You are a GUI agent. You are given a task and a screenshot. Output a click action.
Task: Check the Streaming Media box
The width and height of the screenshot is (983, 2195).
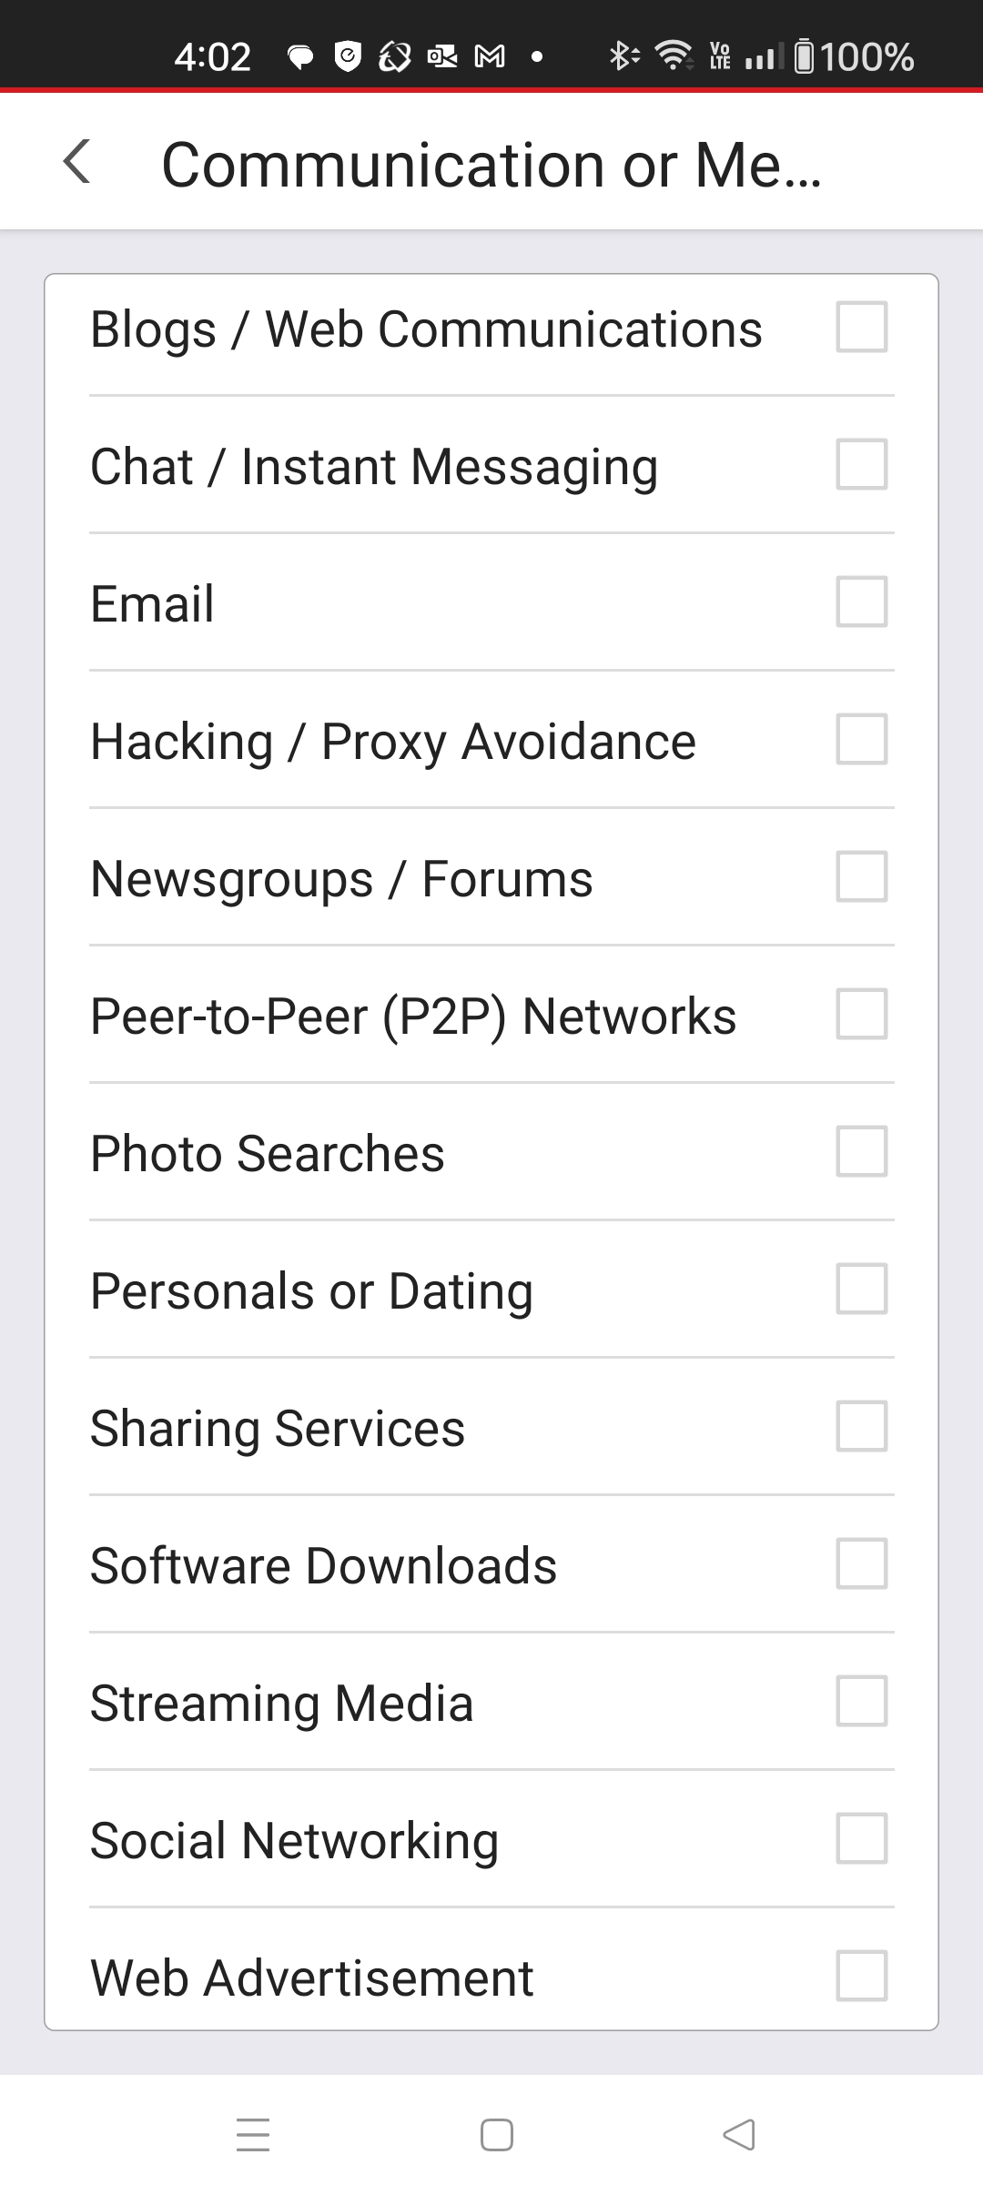(x=861, y=1701)
